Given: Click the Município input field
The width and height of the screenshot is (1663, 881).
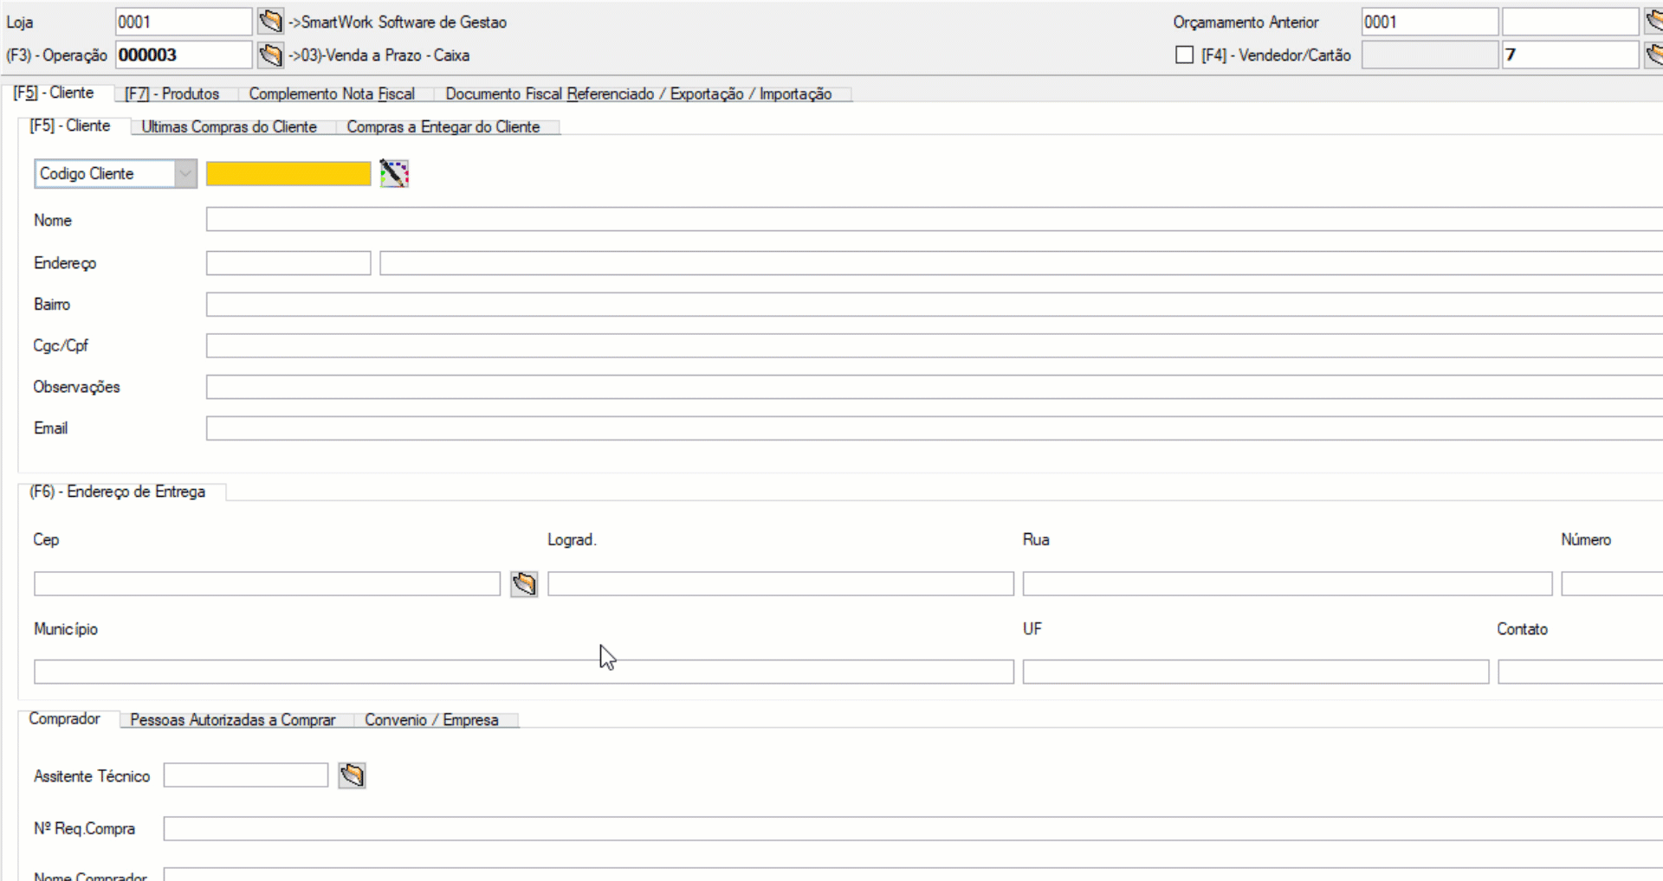Looking at the screenshot, I should tap(524, 672).
